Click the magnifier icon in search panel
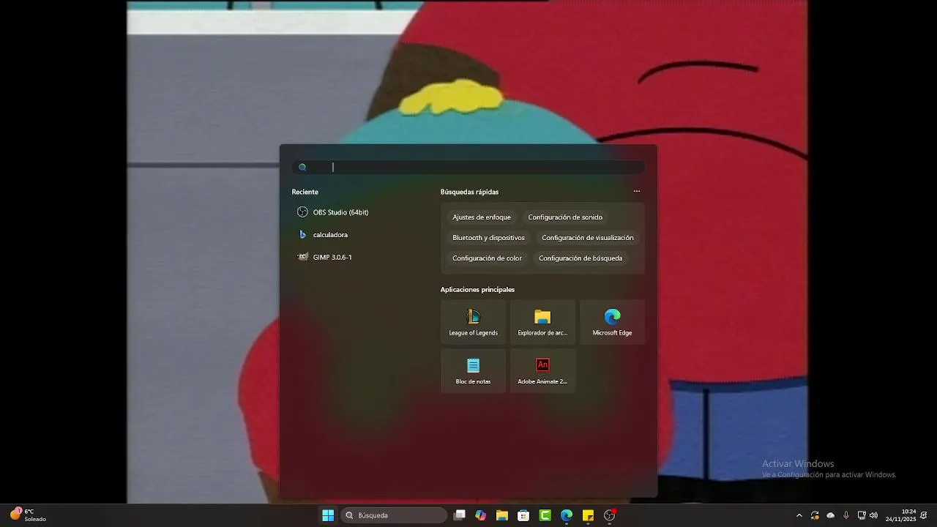 302,168
